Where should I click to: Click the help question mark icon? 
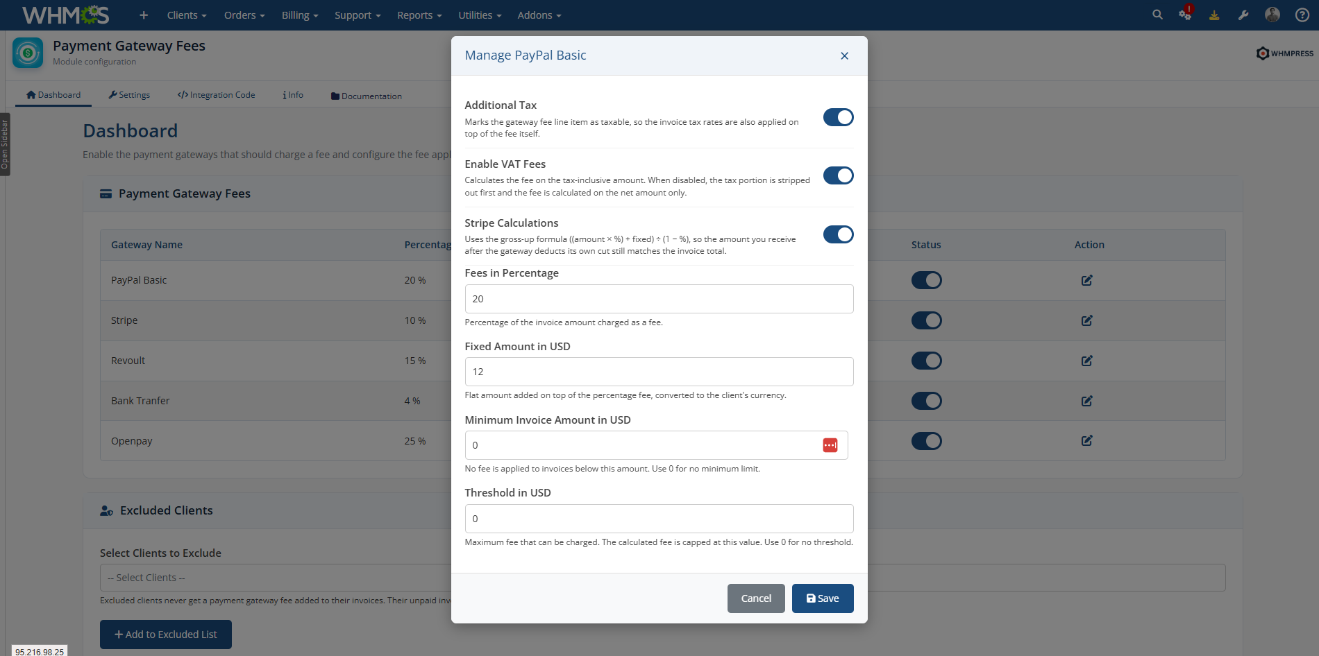[1302, 15]
